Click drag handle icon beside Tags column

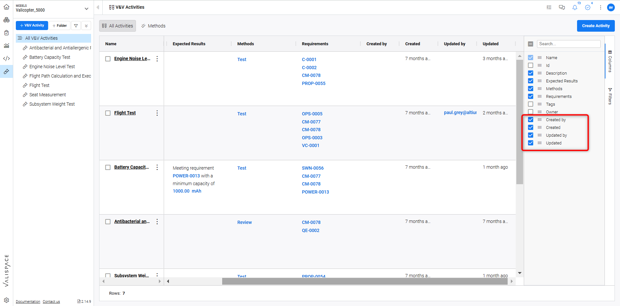[540, 104]
